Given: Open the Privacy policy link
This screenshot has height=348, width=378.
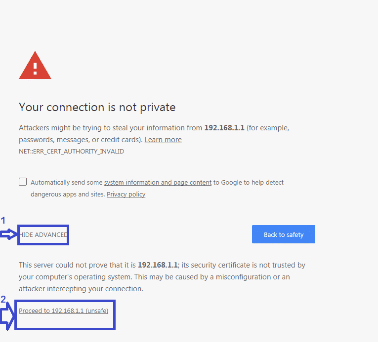Looking at the screenshot, I should (x=126, y=194).
